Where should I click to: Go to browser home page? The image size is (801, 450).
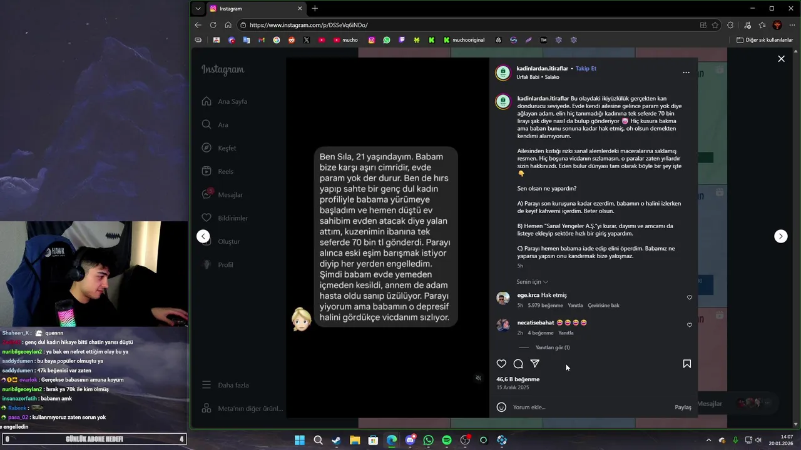coord(228,25)
